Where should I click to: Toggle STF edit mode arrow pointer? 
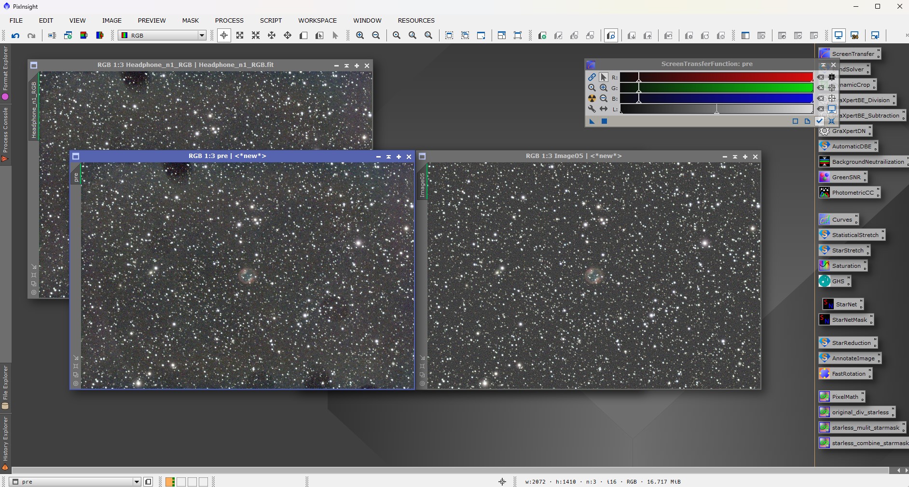[x=604, y=77]
